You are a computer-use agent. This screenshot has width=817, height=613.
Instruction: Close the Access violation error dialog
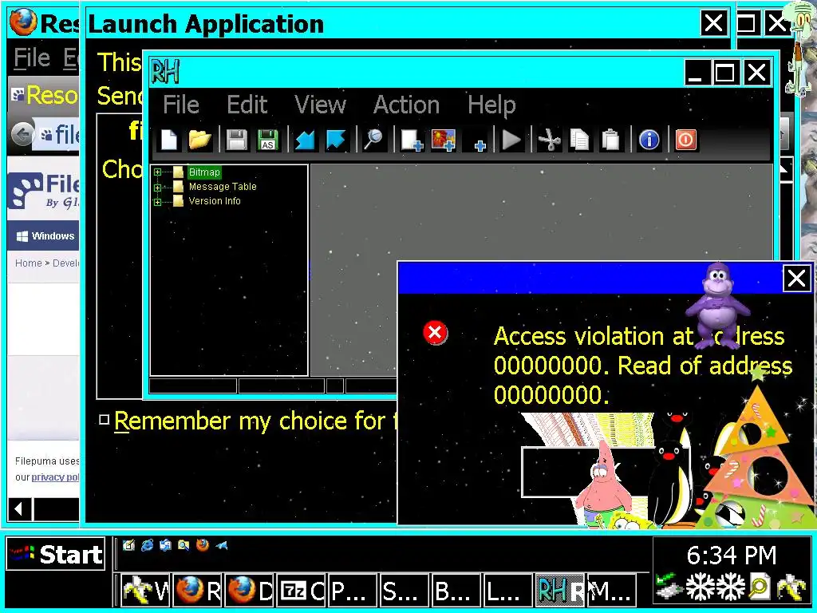[796, 278]
